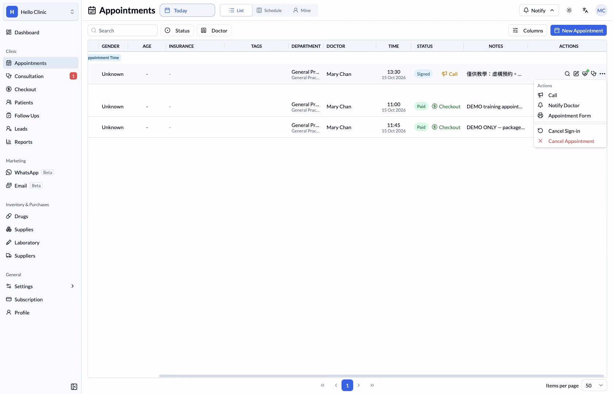613x394 pixels.
Task: Open the Today date picker button
Action: pos(188,10)
